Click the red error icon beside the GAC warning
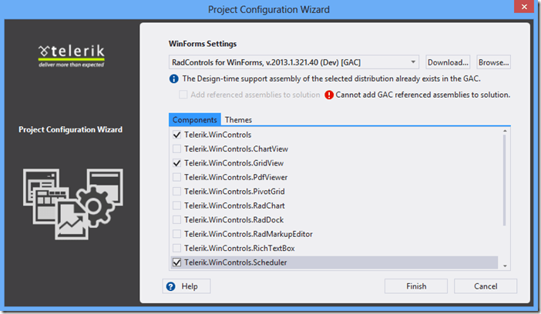This screenshot has width=541, height=314. (329, 95)
